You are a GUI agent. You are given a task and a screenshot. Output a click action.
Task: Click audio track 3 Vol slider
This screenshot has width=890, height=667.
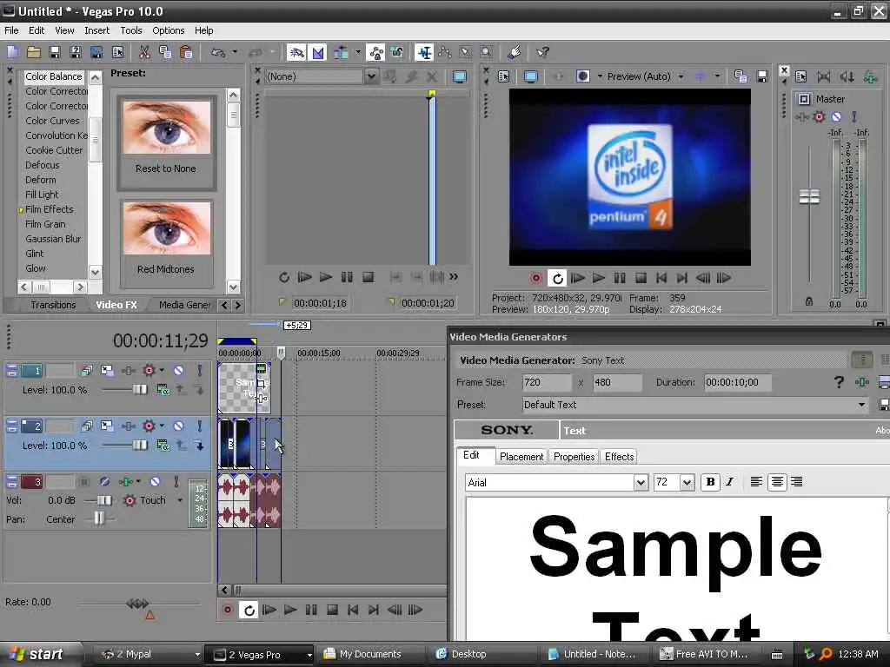[104, 500]
